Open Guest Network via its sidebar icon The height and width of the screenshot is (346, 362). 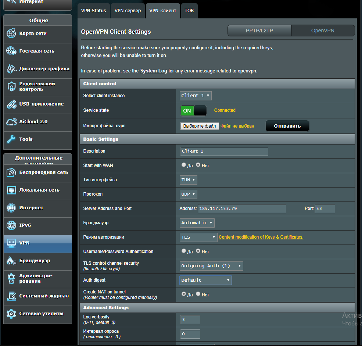[11, 51]
